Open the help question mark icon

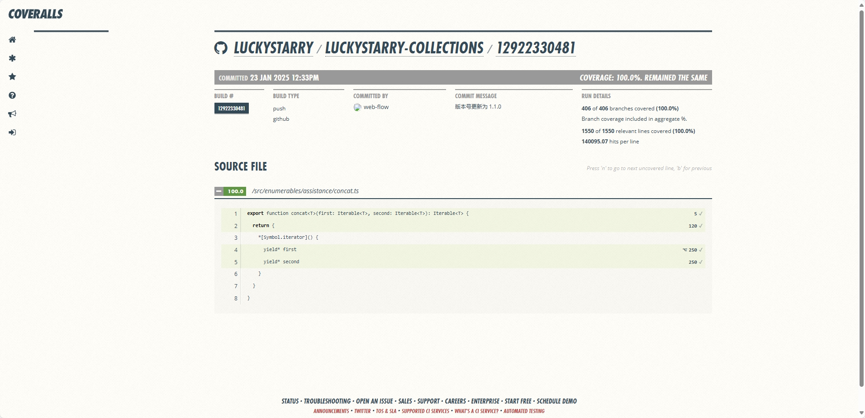pos(12,95)
